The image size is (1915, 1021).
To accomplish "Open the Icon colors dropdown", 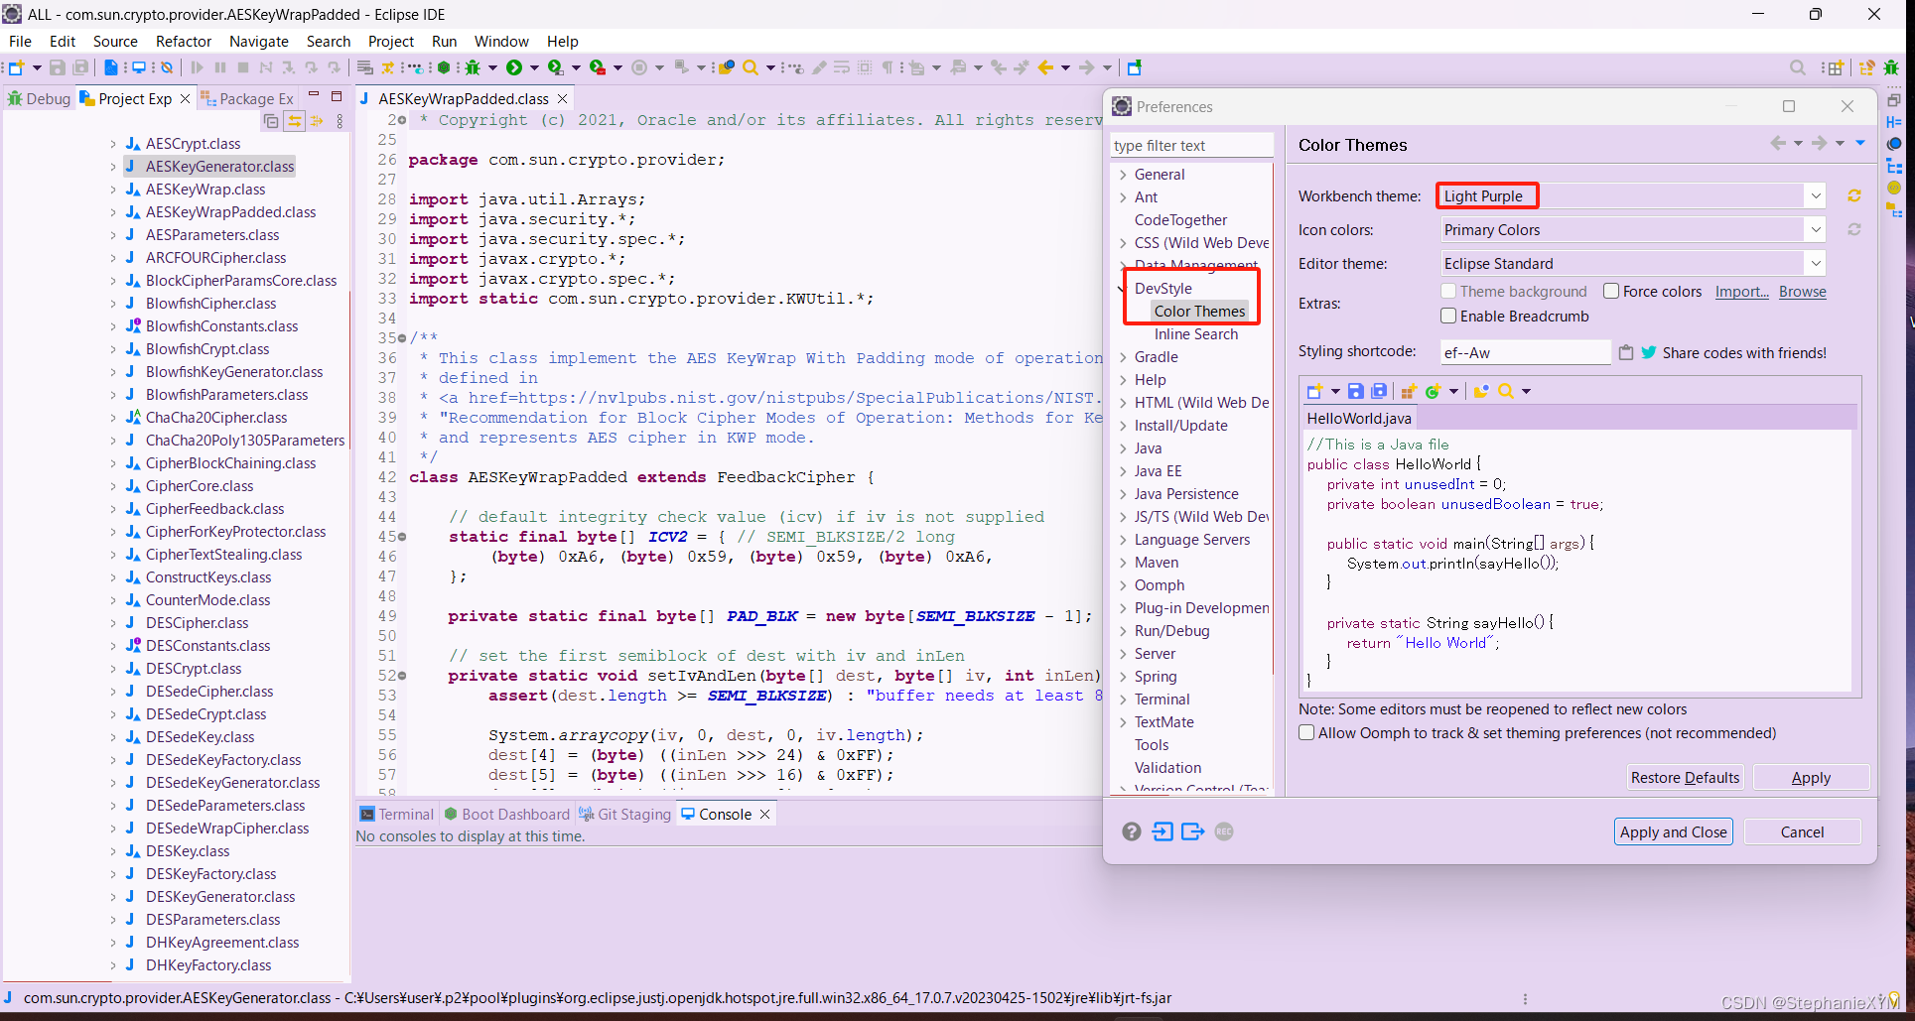I will click(x=1815, y=230).
